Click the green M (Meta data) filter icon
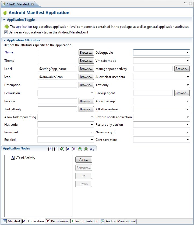194x225 pixels. (80, 149)
